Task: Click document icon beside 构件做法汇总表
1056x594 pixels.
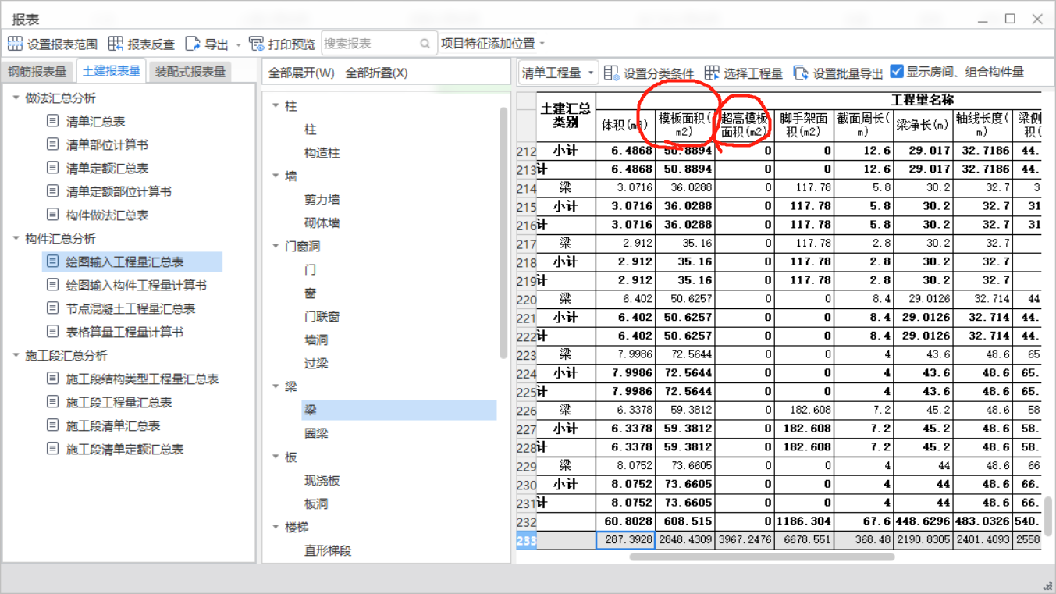Action: click(x=52, y=215)
